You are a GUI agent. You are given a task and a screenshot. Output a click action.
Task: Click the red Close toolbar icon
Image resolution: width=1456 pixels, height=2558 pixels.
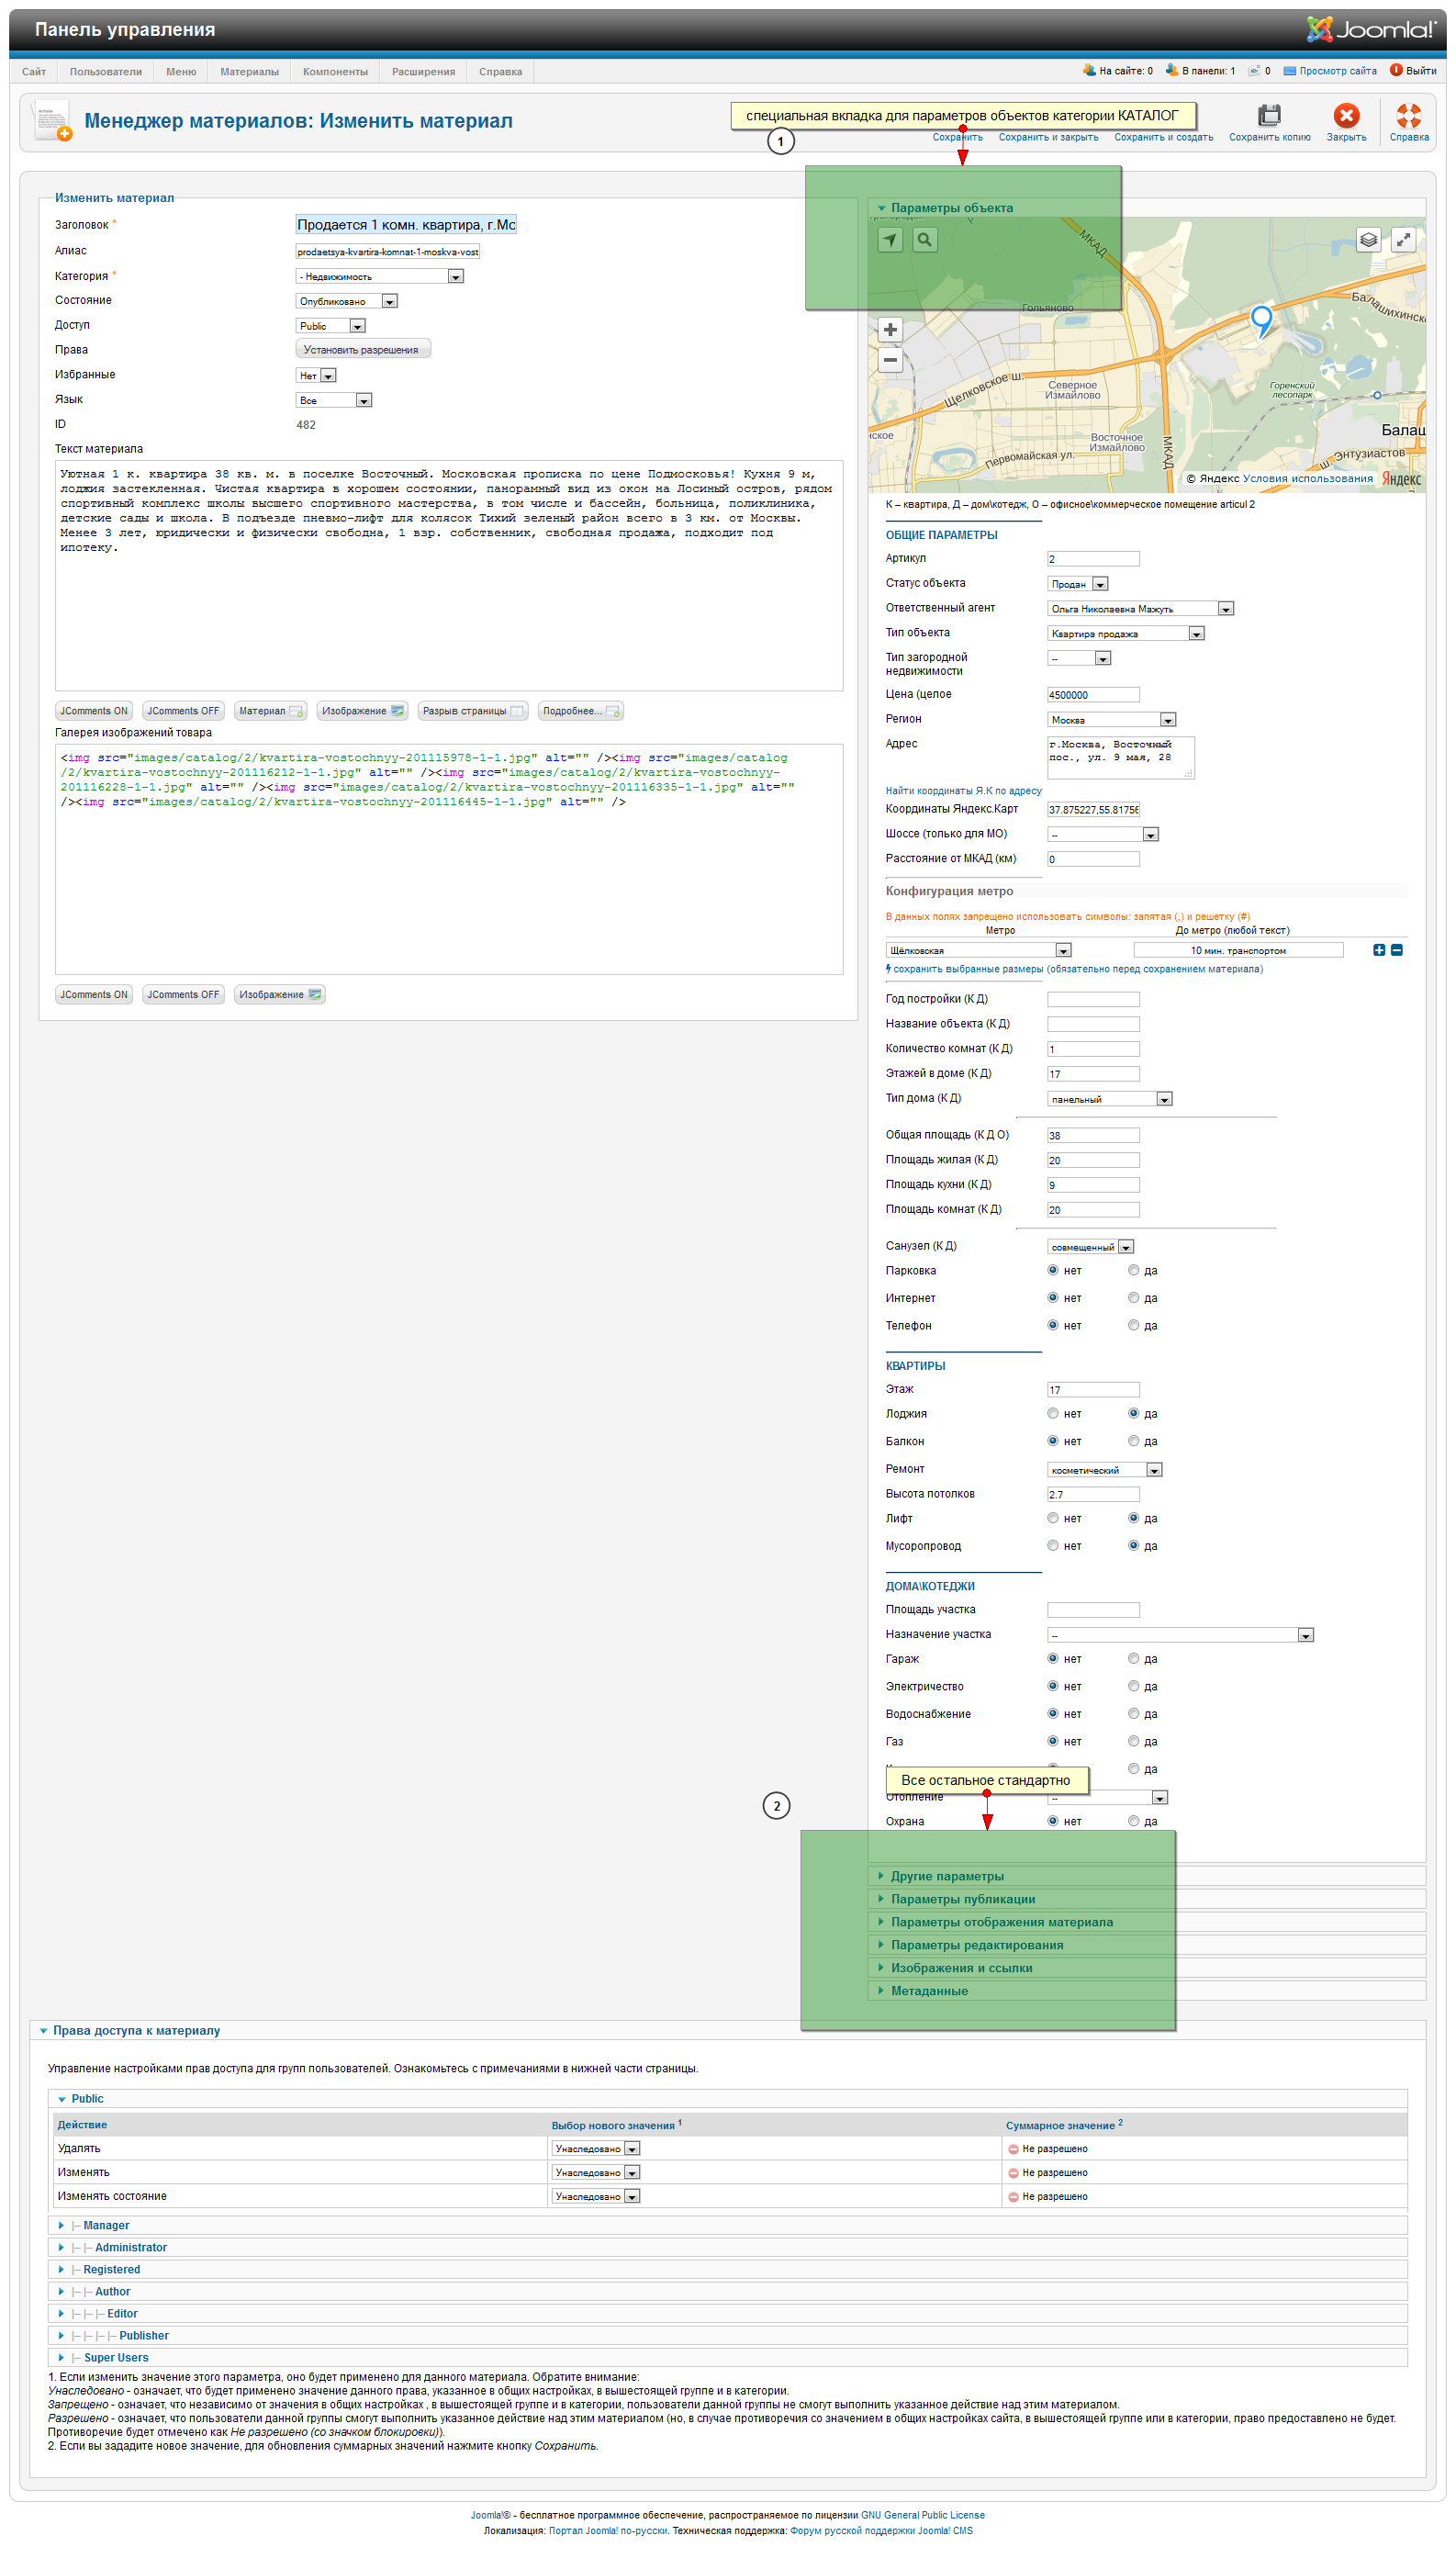(1346, 115)
